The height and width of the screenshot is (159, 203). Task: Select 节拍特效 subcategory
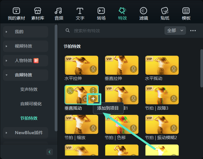(x=29, y=118)
